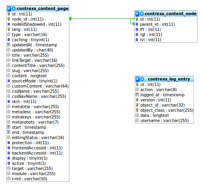Viewport: 203px width, 187px height.
Task: Select the contrexx_content_page table title
Action: tap(42, 9)
